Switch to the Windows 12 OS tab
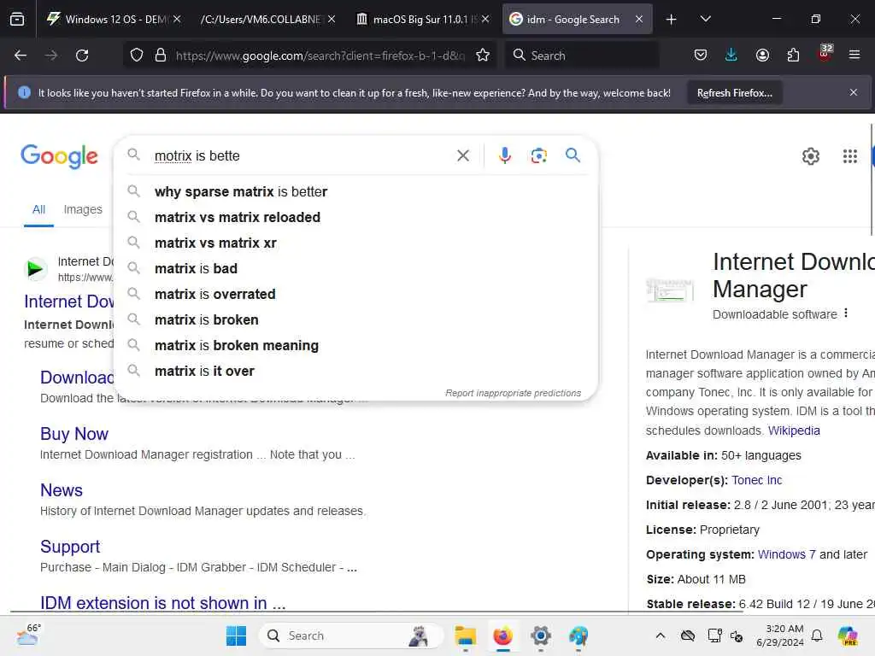Screen dimensions: 875x656 115,19
